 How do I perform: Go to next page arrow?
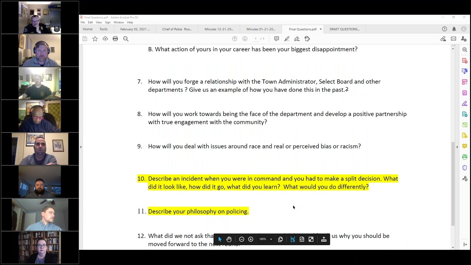(x=245, y=39)
